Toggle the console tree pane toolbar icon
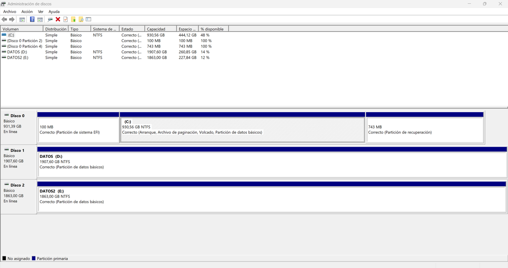Image resolution: width=508 pixels, height=268 pixels. [x=22, y=19]
